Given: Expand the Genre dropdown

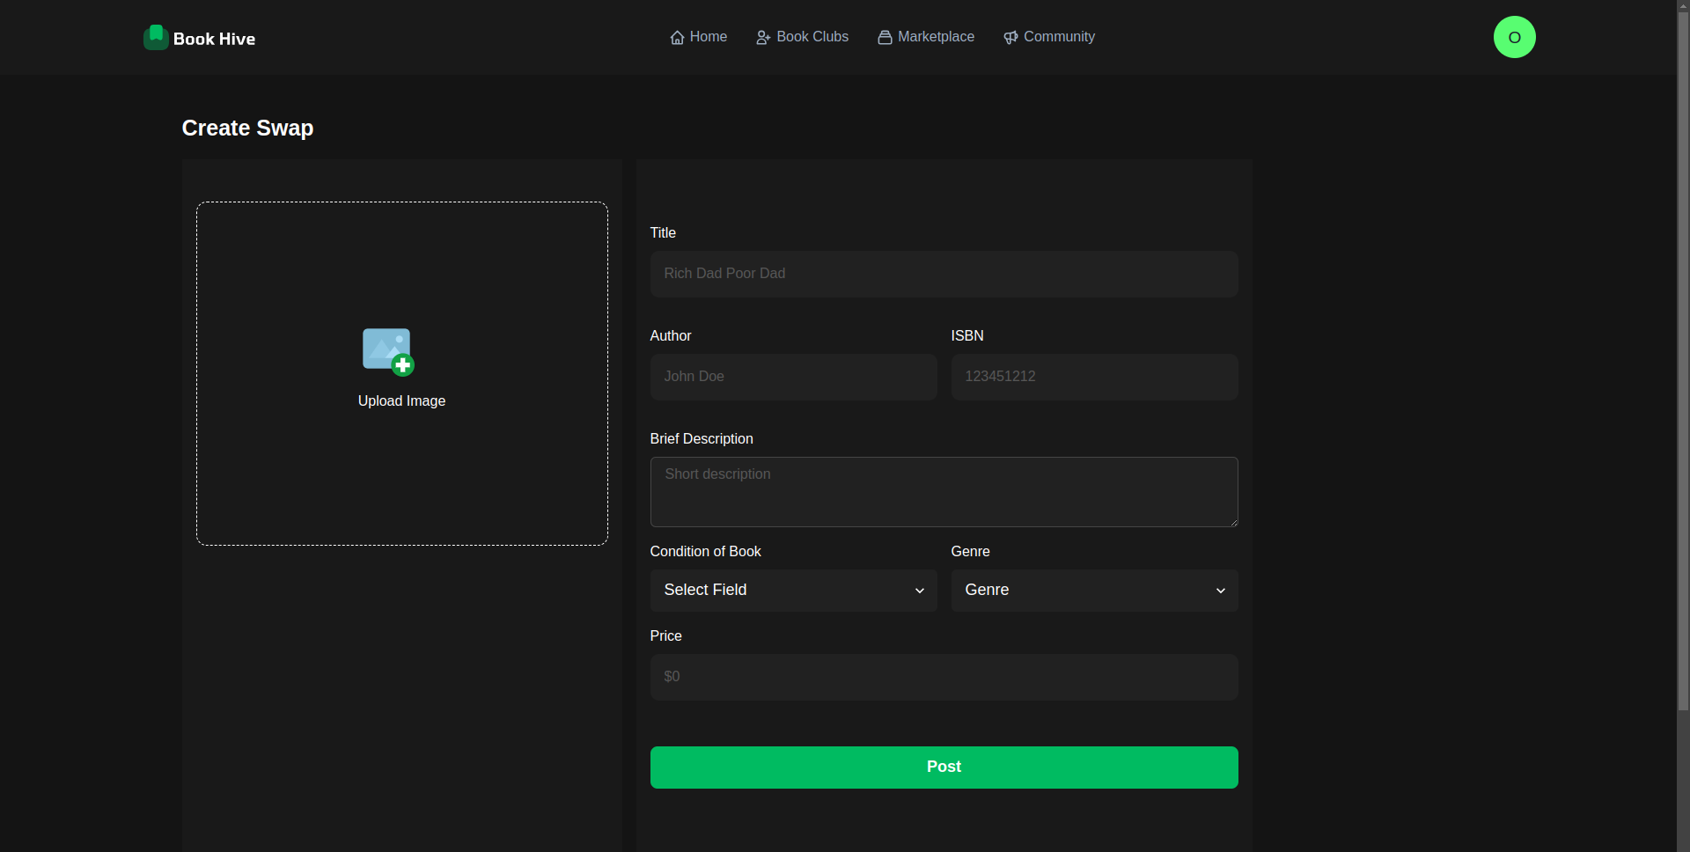Looking at the screenshot, I should click(1094, 591).
